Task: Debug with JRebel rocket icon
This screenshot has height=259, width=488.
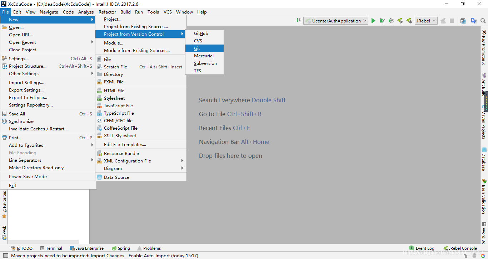Action: pyautogui.click(x=409, y=21)
